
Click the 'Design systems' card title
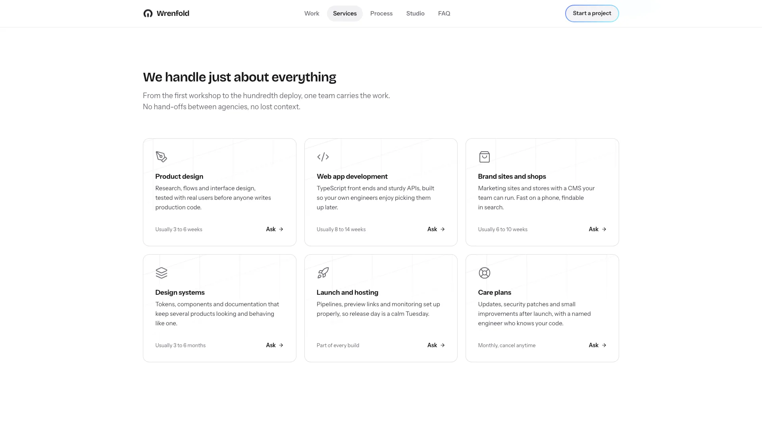pos(180,292)
